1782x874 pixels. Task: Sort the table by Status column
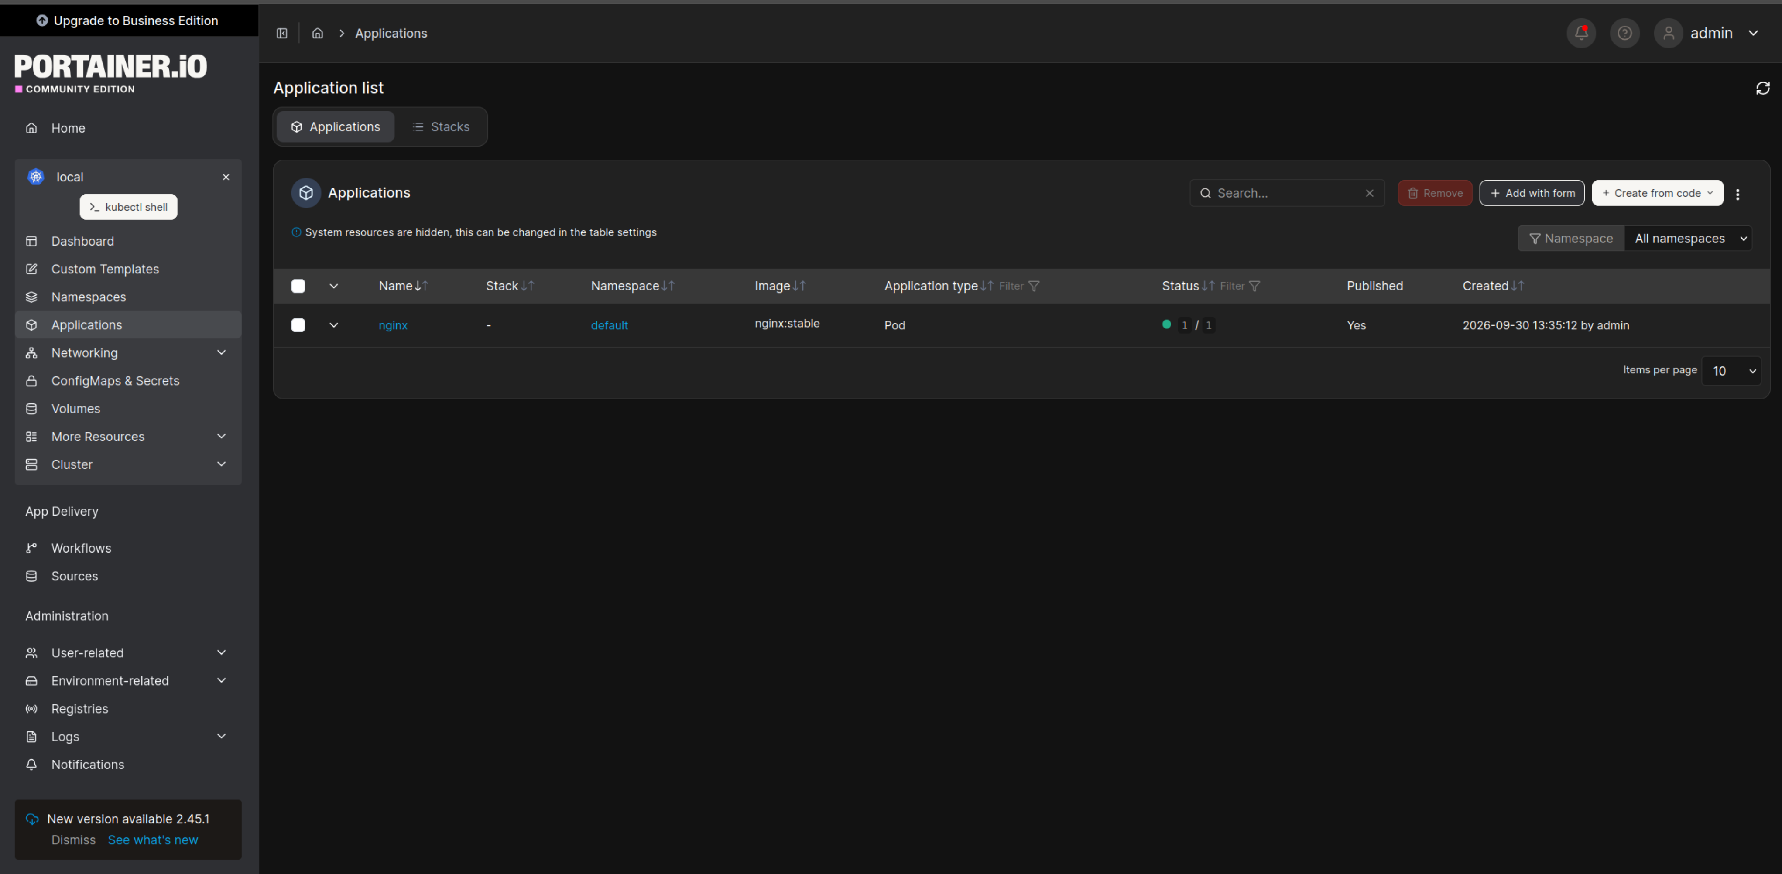(1189, 286)
